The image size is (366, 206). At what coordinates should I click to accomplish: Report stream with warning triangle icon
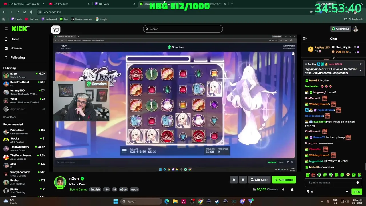tap(292, 189)
